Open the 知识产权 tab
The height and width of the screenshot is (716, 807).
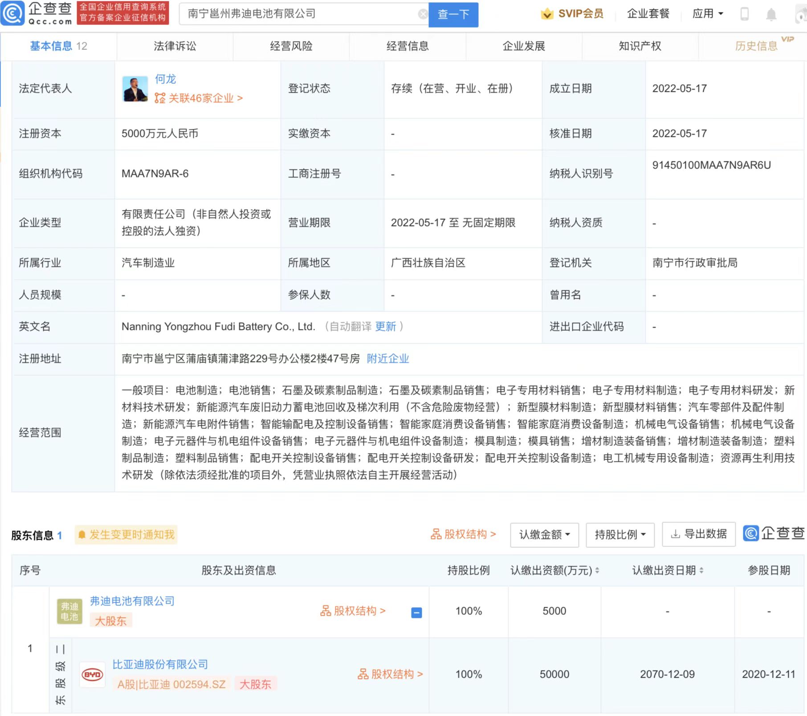coord(640,46)
